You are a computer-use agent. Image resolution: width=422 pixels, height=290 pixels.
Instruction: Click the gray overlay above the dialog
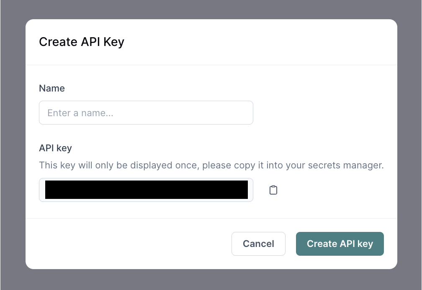coord(211,9)
